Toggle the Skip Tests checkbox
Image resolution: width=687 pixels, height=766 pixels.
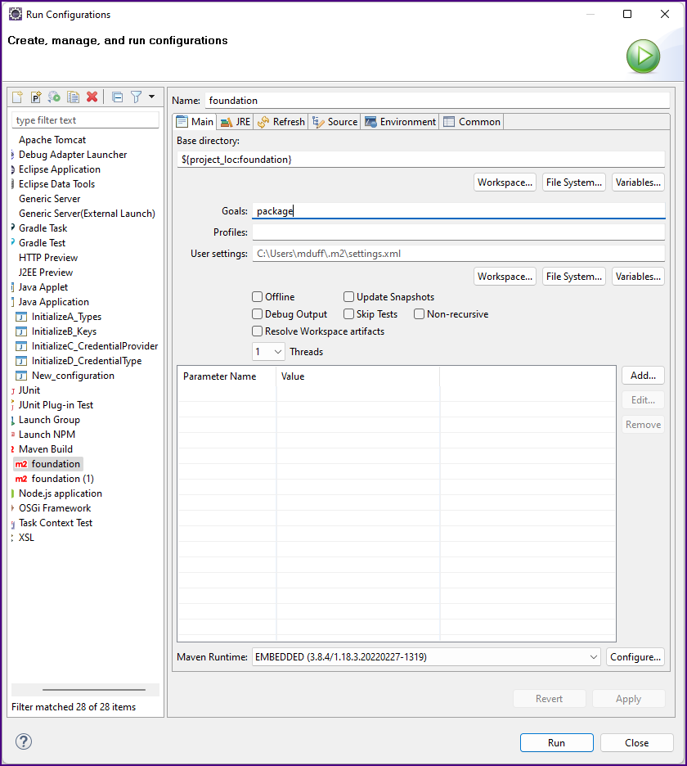pos(349,314)
